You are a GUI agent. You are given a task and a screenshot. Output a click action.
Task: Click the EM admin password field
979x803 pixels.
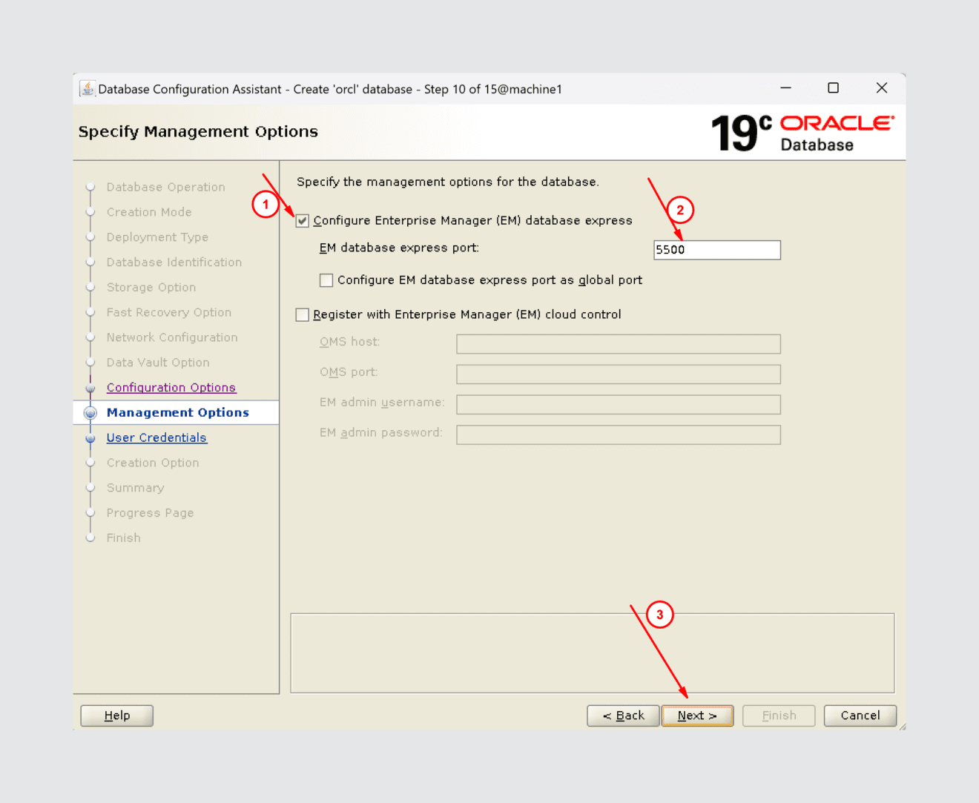pos(618,434)
